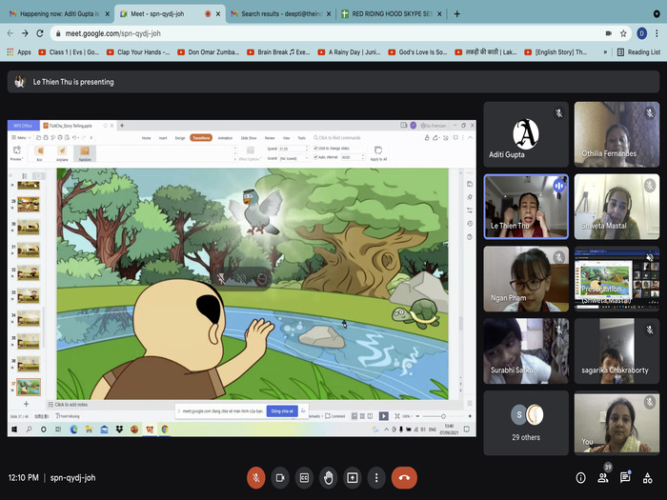Open the Insert tab in shared WPS window
The height and width of the screenshot is (500, 667).
(163, 138)
